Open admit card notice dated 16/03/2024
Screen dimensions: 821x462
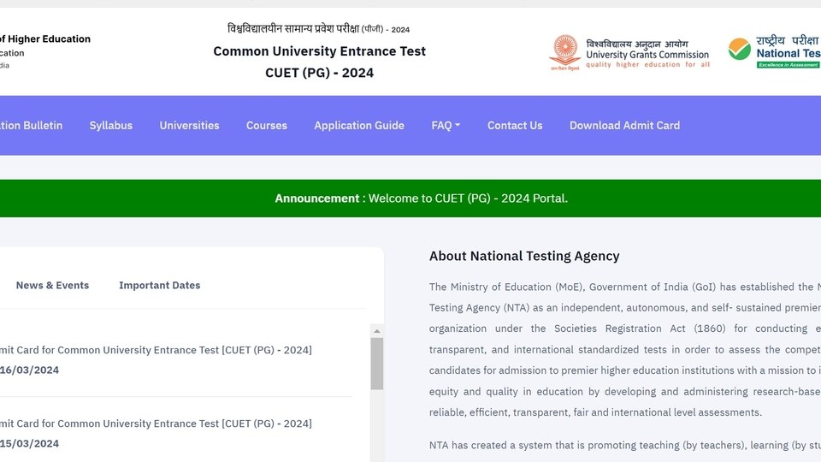tap(156, 350)
